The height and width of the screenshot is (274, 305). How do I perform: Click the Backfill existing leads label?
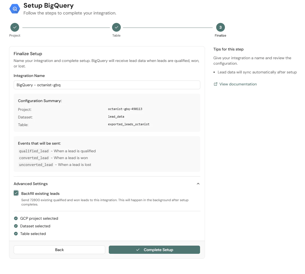40,193
